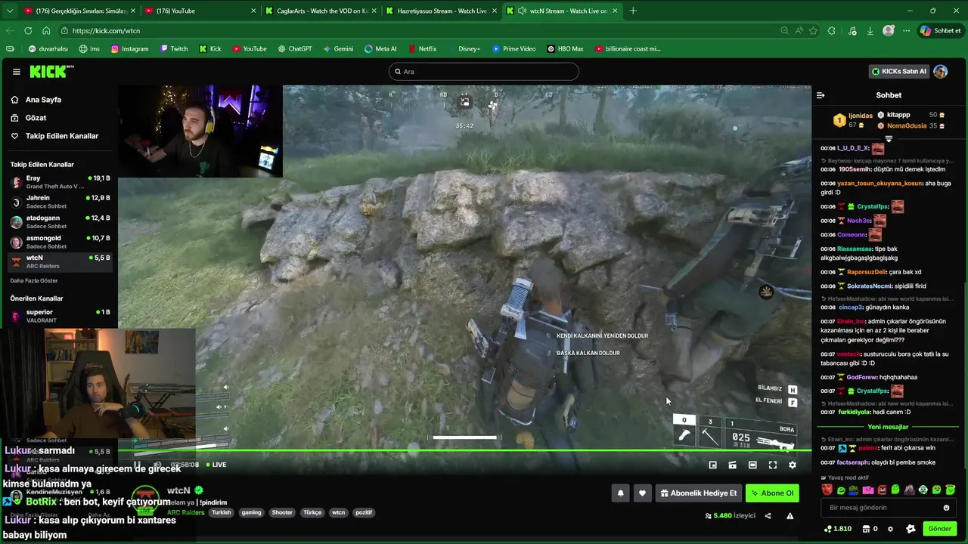The image size is (968, 544).
Task: Expand Daha Fazla Göster under followed channels
Action: pyautogui.click(x=33, y=280)
